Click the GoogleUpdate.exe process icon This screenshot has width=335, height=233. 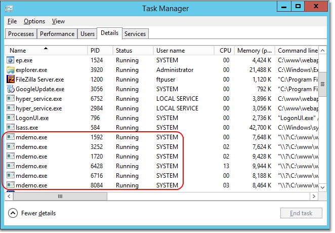tap(11, 89)
